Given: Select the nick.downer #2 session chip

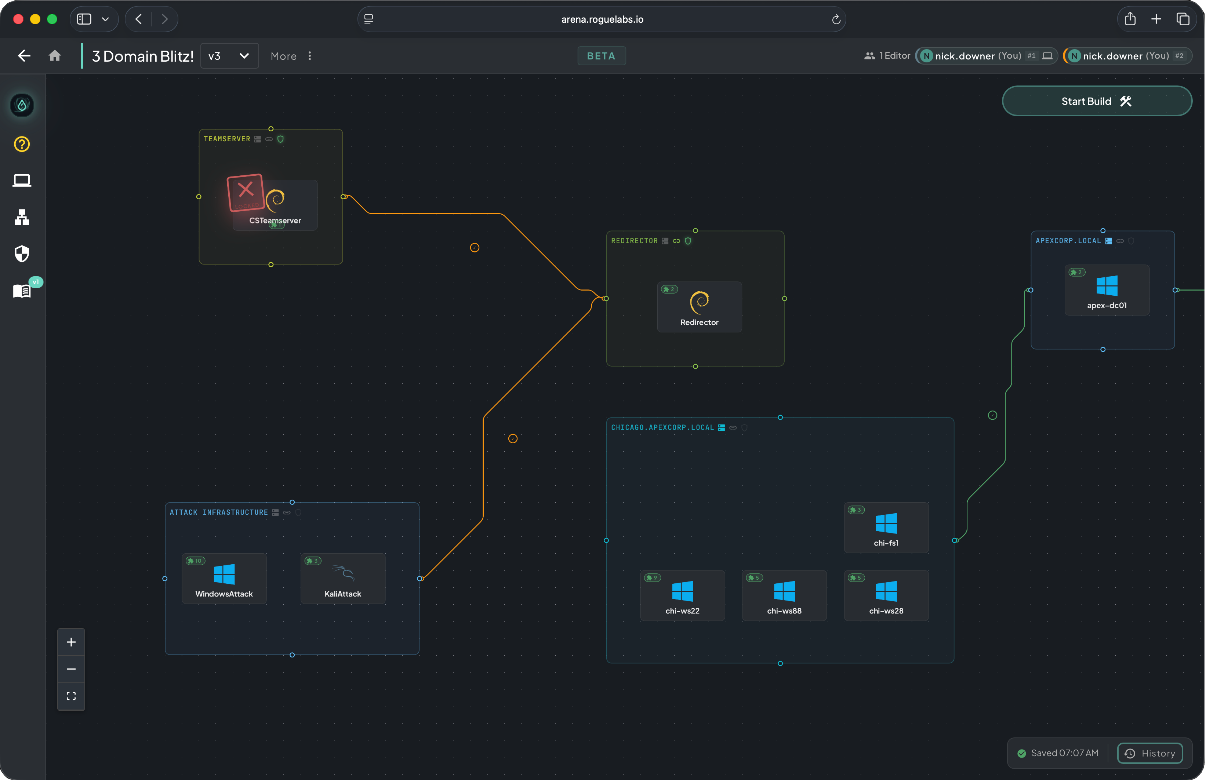Looking at the screenshot, I should click(1127, 56).
